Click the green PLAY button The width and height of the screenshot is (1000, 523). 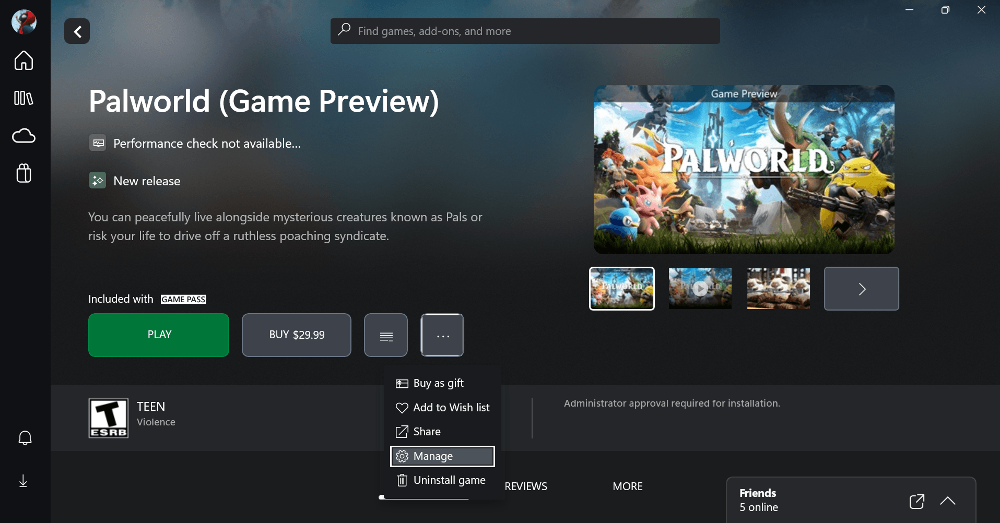click(x=159, y=335)
